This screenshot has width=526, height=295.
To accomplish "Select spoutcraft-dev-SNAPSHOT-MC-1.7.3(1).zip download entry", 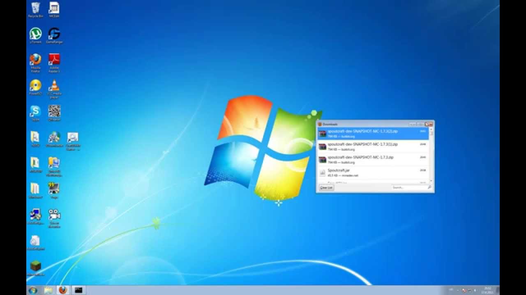I will [373, 146].
